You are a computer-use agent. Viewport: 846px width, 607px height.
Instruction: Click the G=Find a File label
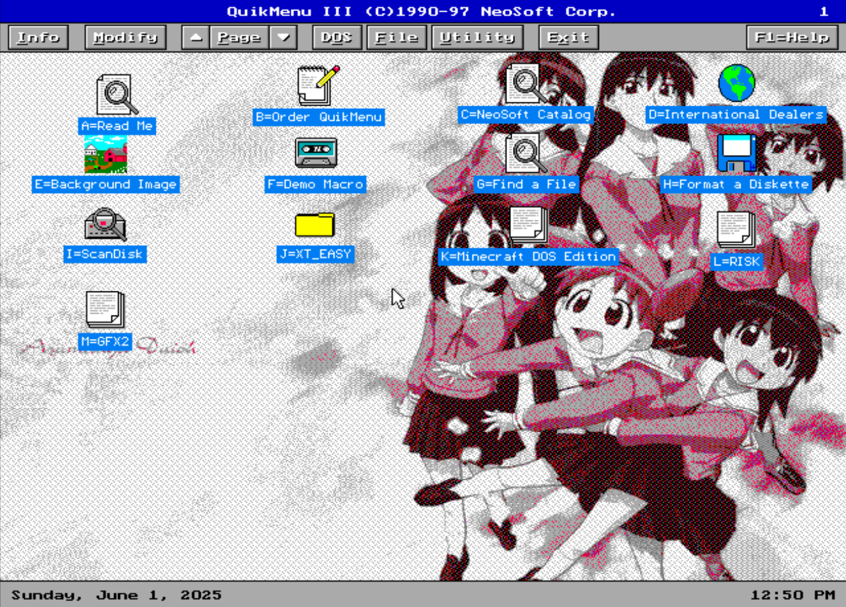[526, 185]
